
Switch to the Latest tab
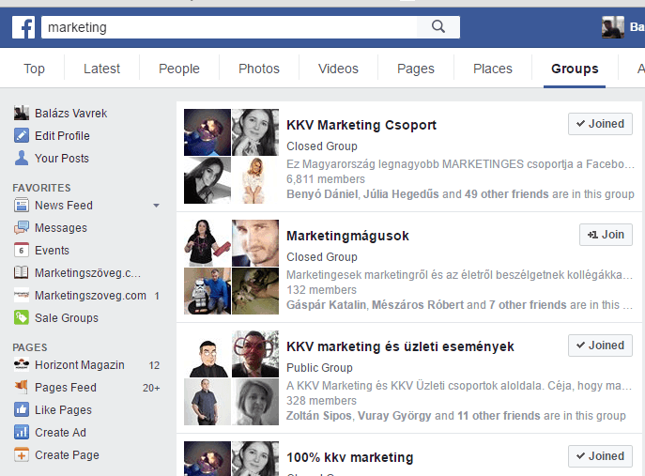pyautogui.click(x=101, y=69)
